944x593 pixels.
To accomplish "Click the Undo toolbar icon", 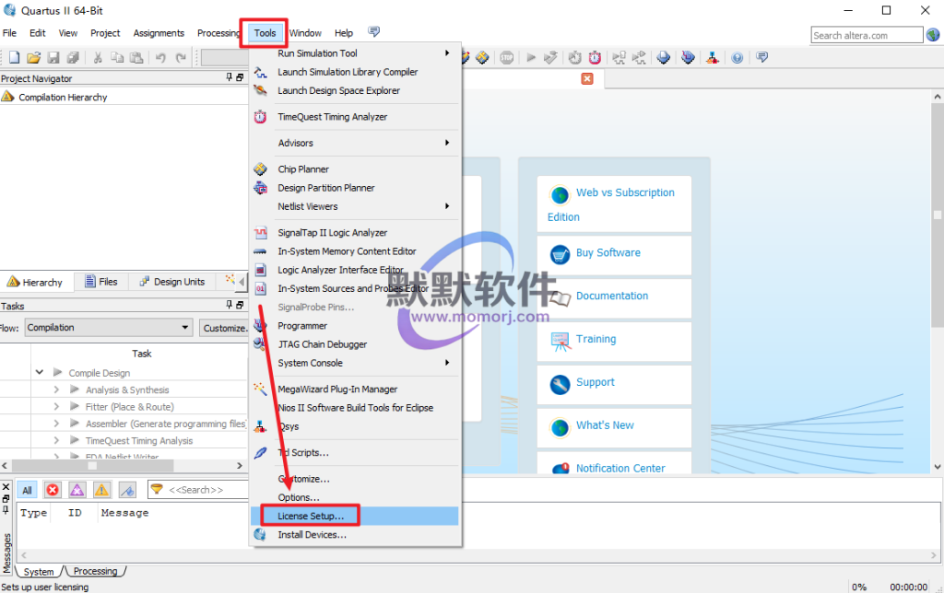I will 160,58.
